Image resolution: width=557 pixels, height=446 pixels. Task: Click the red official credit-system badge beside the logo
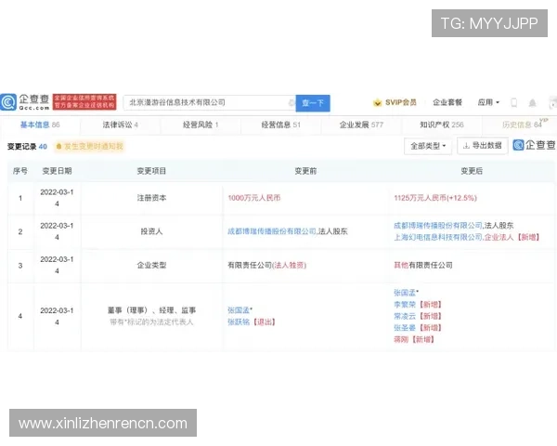coord(84,102)
